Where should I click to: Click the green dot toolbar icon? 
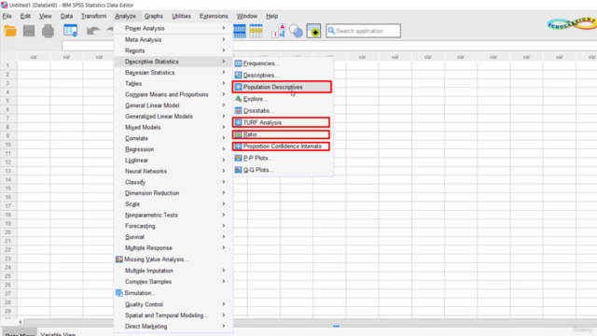click(x=313, y=31)
